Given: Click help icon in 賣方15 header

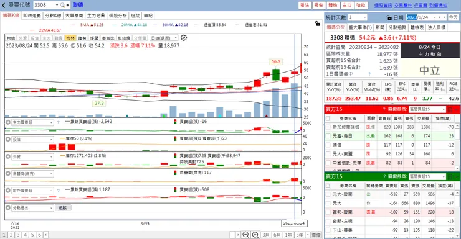Looking at the screenshot, I should click(x=384, y=176).
